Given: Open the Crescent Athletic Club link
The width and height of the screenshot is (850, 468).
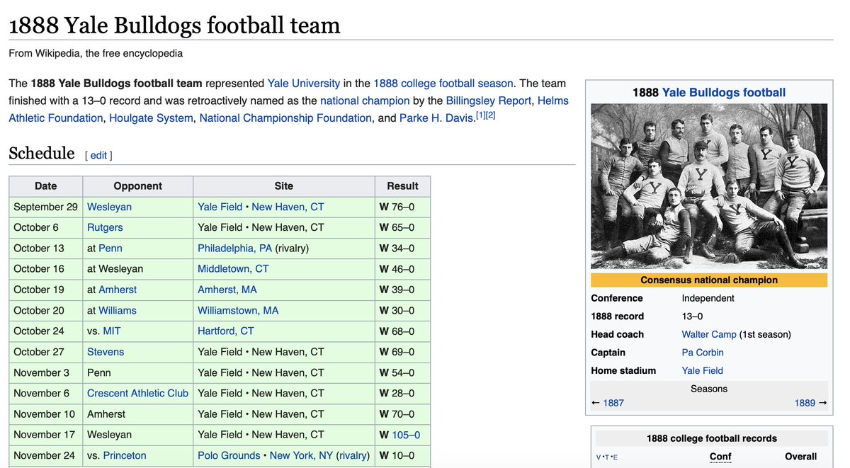Looking at the screenshot, I should coord(138,393).
